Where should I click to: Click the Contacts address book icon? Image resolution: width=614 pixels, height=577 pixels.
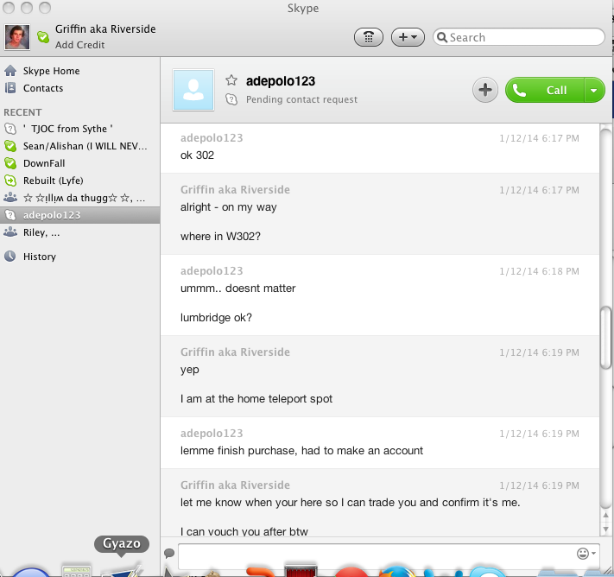(x=10, y=88)
